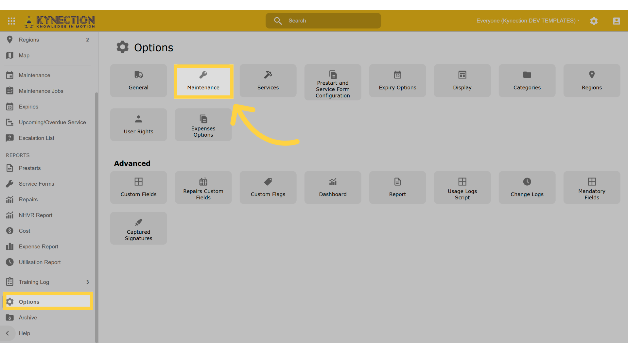628x353 pixels.
Task: Open Expiry Options tile
Action: pos(397,81)
